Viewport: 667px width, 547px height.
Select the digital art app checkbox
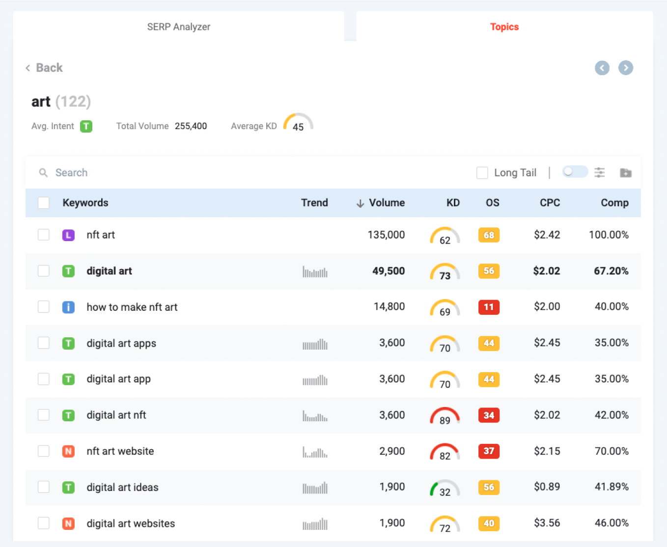44,379
